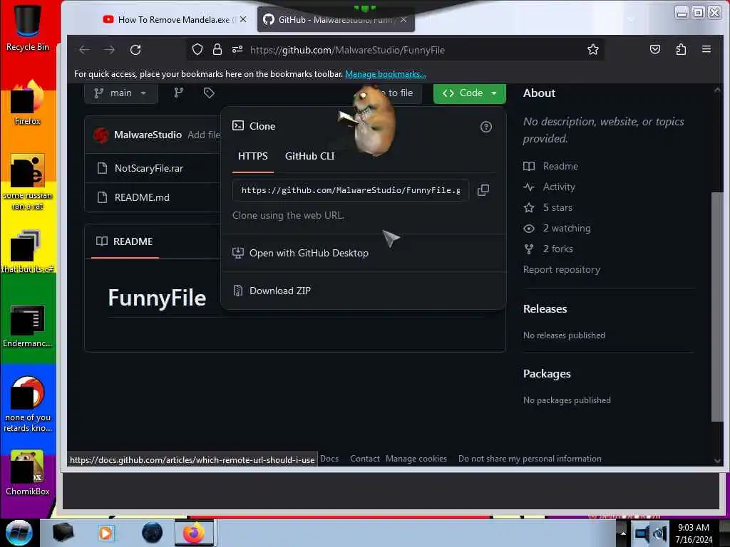Reload the GitHub page
Image resolution: width=730 pixels, height=547 pixels.
tap(135, 50)
